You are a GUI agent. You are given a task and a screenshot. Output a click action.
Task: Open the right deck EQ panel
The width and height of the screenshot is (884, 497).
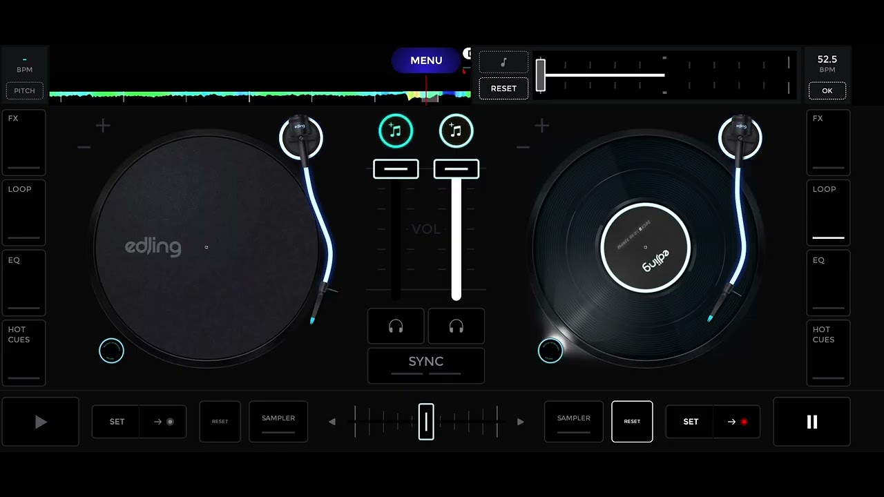828,283
